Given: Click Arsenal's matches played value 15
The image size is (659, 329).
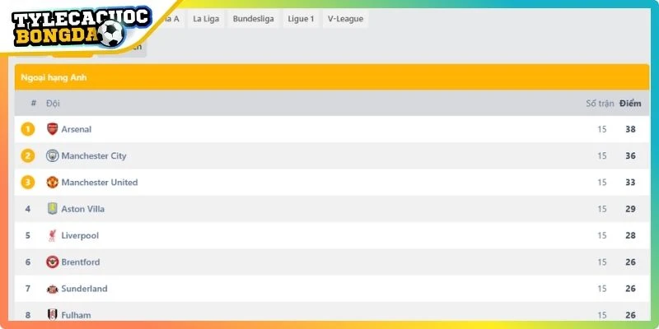Looking at the screenshot, I should 602,129.
